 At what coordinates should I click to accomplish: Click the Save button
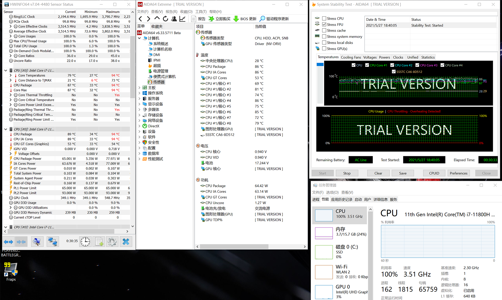click(403, 173)
